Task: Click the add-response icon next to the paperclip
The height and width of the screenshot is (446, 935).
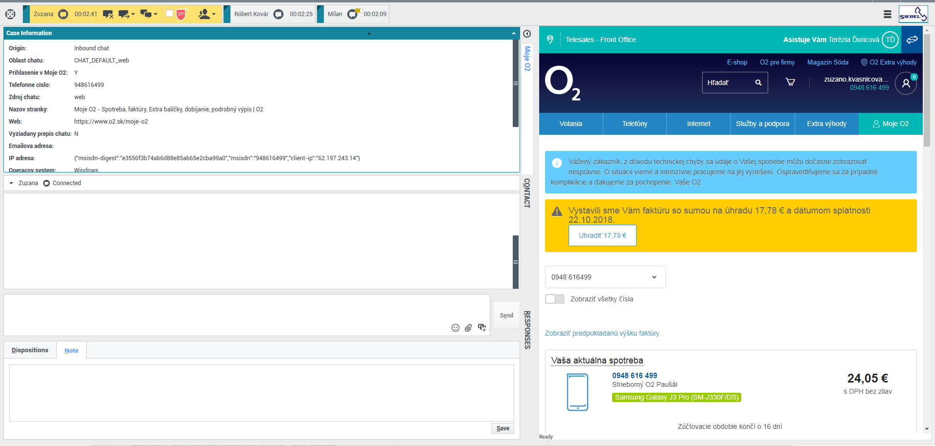Action: tap(482, 328)
